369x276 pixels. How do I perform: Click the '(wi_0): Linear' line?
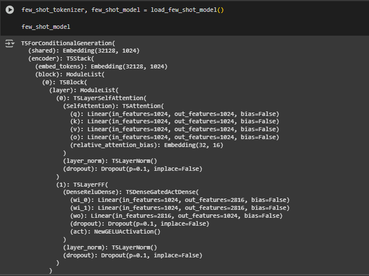[180, 200]
